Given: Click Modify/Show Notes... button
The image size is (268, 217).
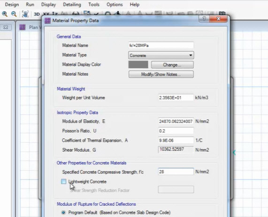Looking at the screenshot, I should tap(161, 74).
